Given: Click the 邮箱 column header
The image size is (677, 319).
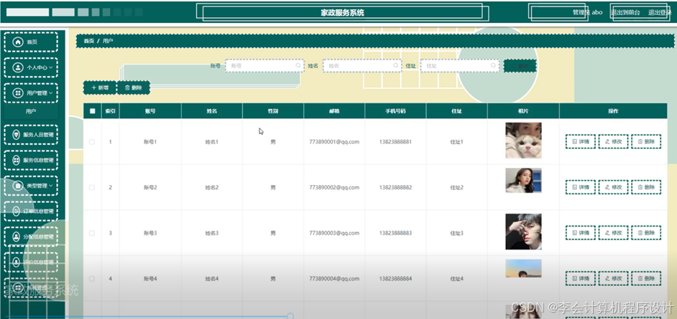Looking at the screenshot, I should tap(334, 111).
